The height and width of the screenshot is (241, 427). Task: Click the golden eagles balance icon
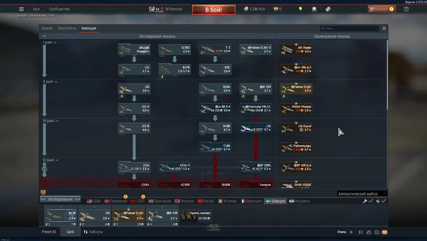(x=276, y=9)
